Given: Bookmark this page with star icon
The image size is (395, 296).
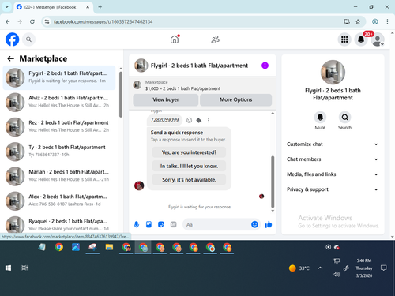Looking at the screenshot, I should pos(358,21).
